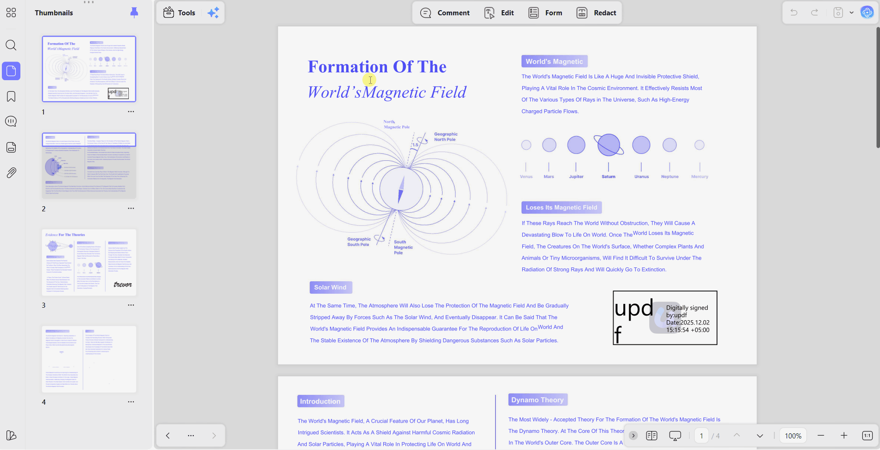
Task: Click the 'Solar Wind' heading label
Action: (331, 287)
